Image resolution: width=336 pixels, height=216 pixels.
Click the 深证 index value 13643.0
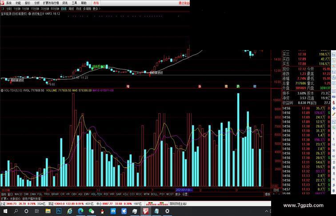[x=60, y=204]
